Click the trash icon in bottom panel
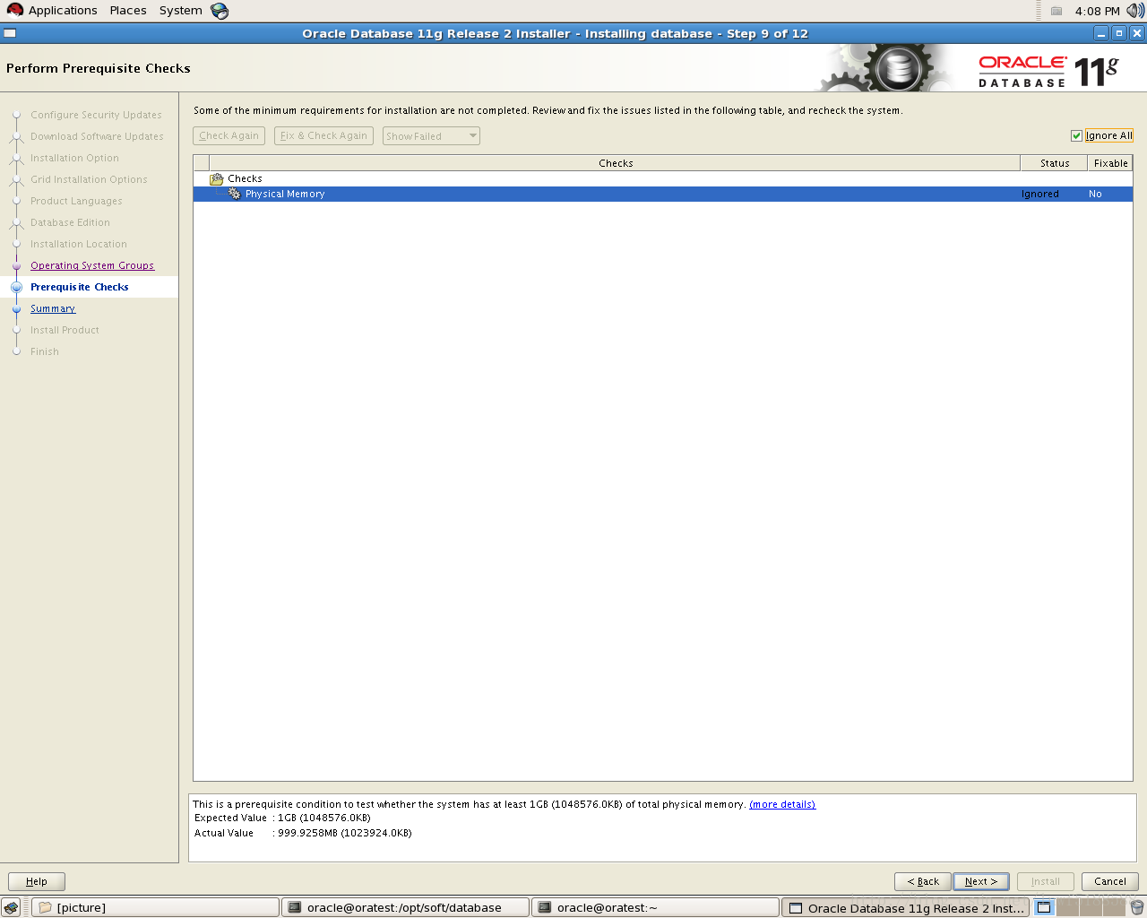Viewport: 1147px width, 918px height. pos(1136,907)
